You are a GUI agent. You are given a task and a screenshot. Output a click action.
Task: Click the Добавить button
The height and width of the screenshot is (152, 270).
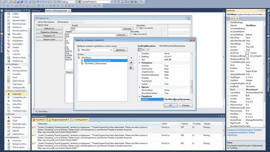pyautogui.click(x=120, y=50)
